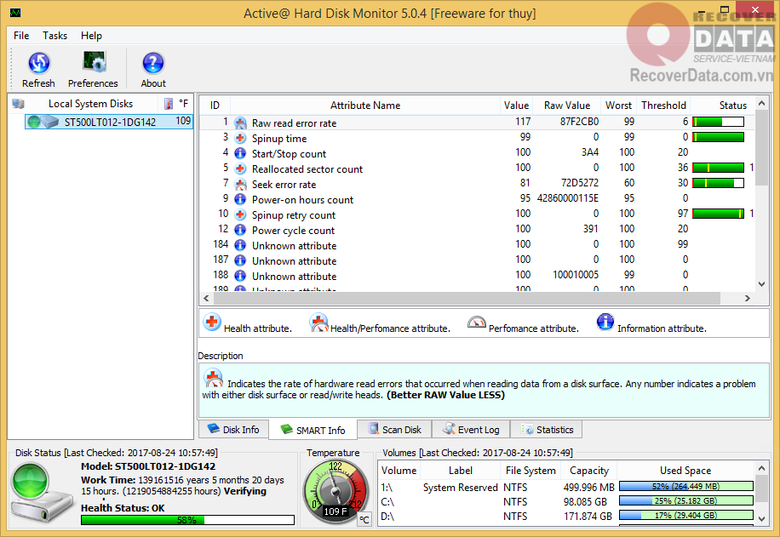Select the System Reserved volume row

566,487
